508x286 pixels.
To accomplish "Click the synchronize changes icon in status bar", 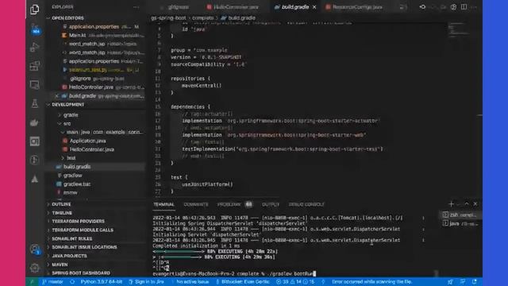I will click(x=72, y=282).
